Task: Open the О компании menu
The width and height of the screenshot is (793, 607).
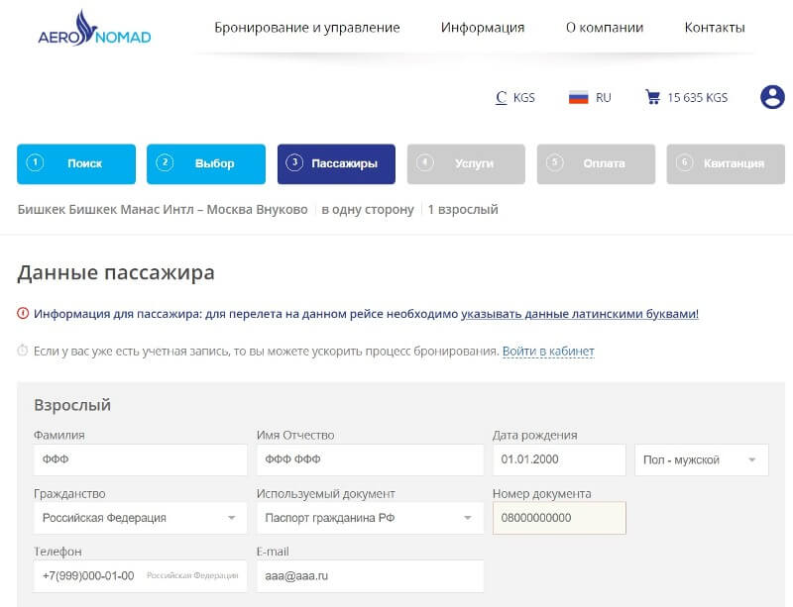Action: 605,28
